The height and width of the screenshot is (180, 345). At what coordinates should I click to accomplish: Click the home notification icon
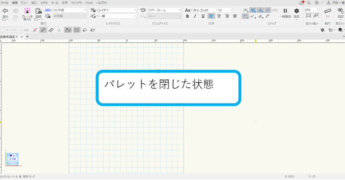pos(302,2)
